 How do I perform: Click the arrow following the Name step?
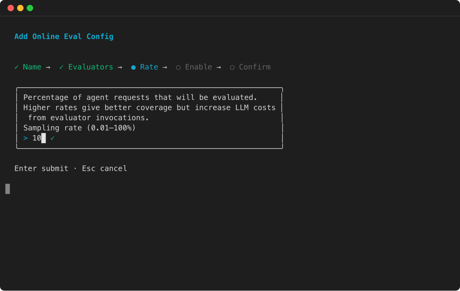pyautogui.click(x=48, y=67)
